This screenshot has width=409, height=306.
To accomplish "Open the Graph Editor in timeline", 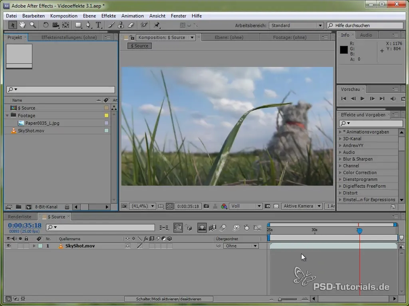I will point(258,228).
